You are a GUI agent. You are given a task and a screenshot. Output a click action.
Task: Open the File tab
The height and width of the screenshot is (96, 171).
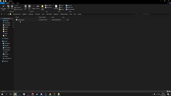[2, 3]
